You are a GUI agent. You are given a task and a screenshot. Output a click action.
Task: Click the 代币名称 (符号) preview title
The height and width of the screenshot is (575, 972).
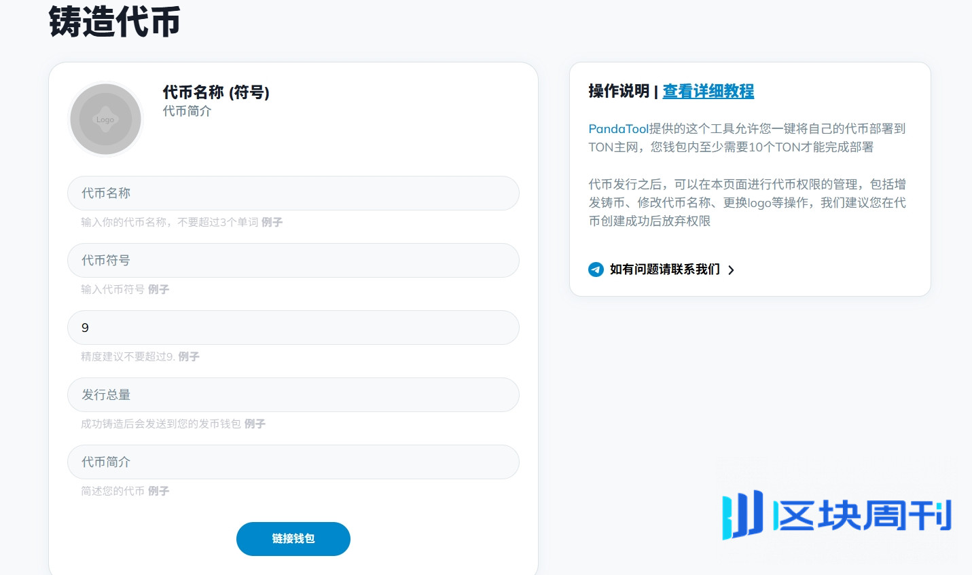click(x=216, y=92)
